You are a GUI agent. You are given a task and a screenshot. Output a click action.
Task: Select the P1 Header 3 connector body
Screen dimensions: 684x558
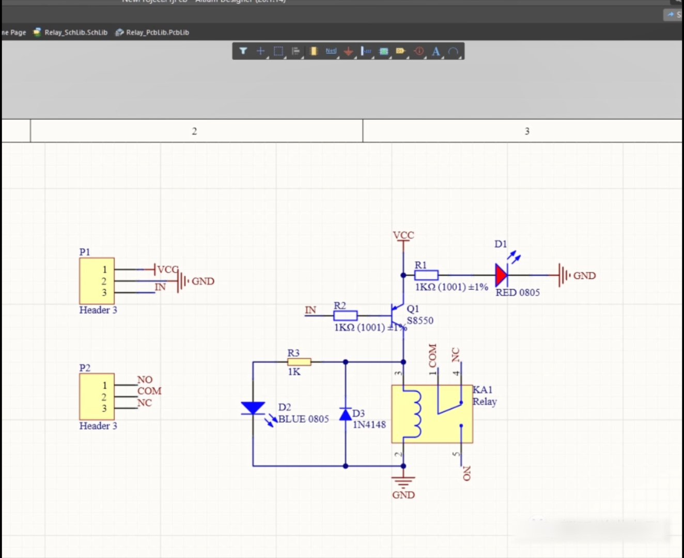(x=97, y=281)
